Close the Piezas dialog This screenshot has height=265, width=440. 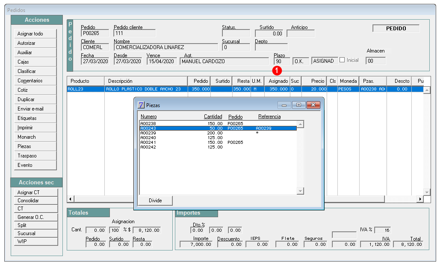pos(313,105)
